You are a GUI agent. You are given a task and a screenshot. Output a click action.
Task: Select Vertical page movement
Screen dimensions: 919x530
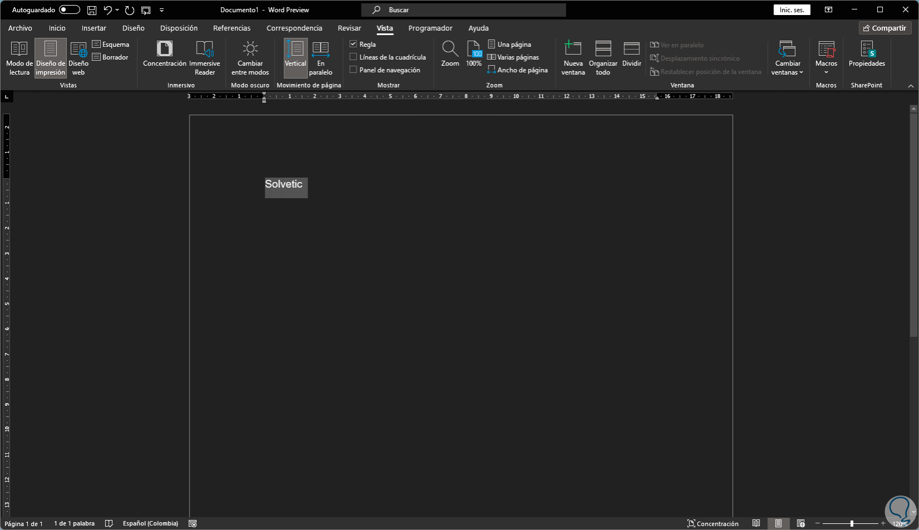pyautogui.click(x=296, y=58)
